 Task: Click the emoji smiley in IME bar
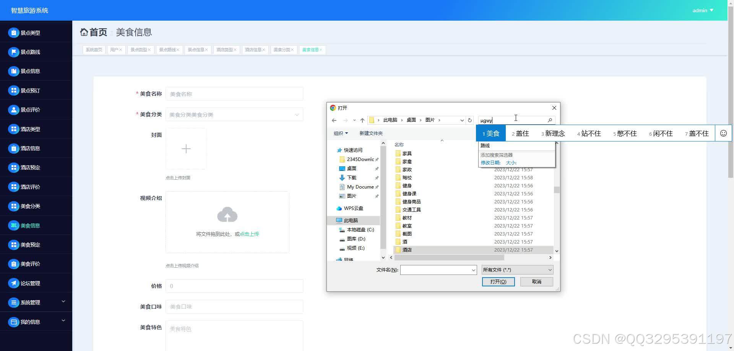coord(723,133)
